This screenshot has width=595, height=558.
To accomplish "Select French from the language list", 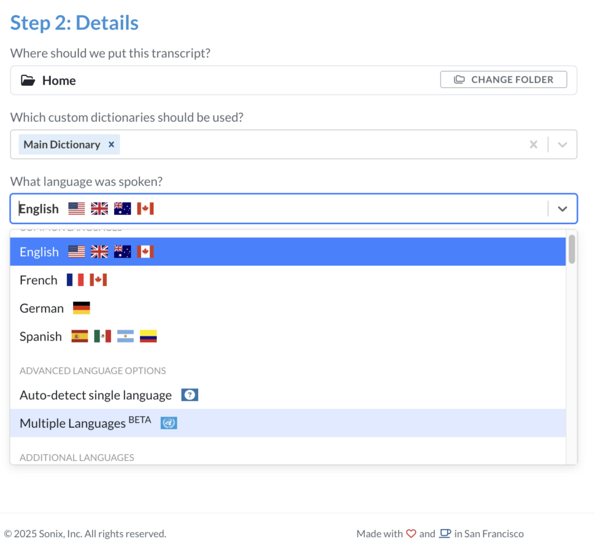I will click(x=39, y=280).
